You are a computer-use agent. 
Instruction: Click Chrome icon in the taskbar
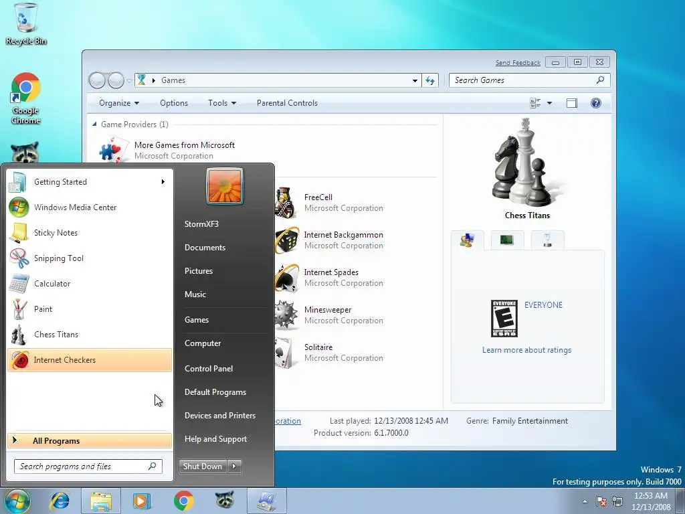coord(183,501)
